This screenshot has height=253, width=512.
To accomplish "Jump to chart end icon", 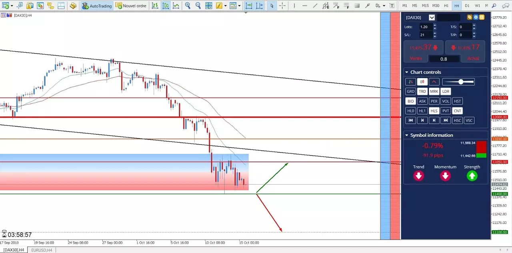I will click(446, 120).
